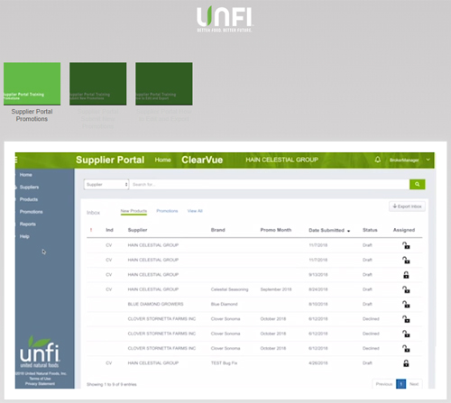The image size is (451, 403).
Task: Open Supplier Portal Submit New Promotions thumbnail
Action: pos(98,84)
